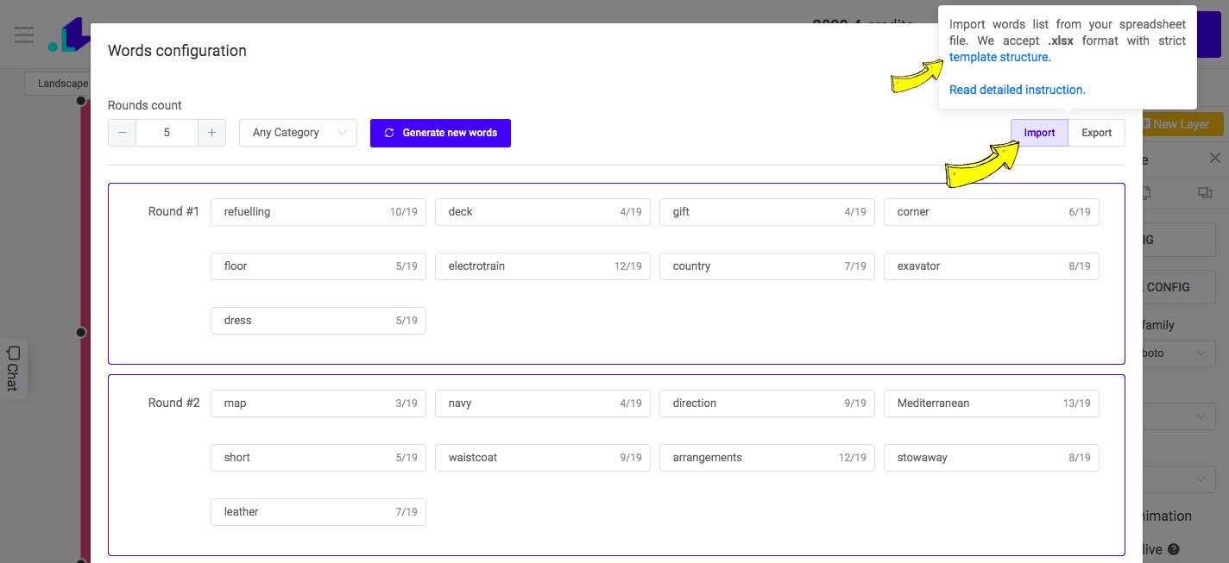
Task: Click the Export button
Action: point(1097,133)
